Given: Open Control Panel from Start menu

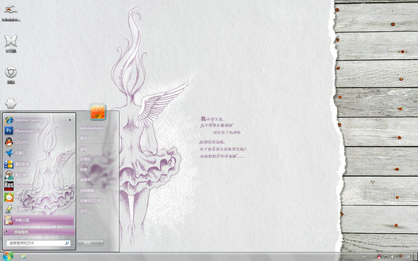Looking at the screenshot, I should point(87,191).
